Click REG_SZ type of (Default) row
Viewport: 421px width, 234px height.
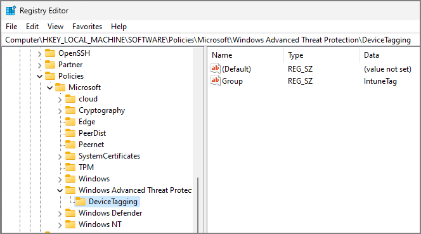300,69
